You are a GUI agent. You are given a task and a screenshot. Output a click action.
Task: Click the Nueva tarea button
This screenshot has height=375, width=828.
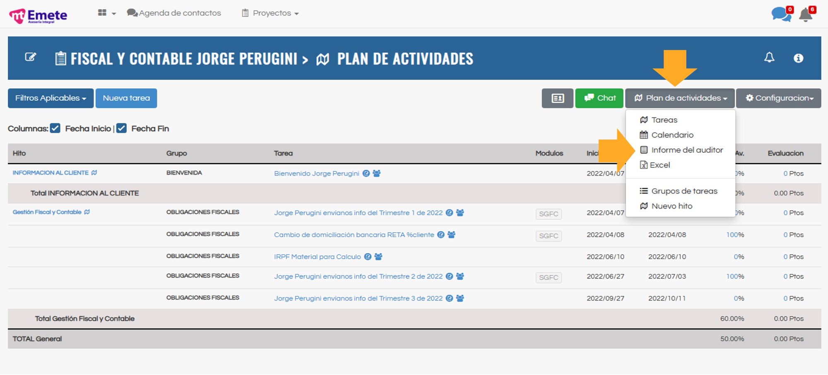click(x=126, y=99)
